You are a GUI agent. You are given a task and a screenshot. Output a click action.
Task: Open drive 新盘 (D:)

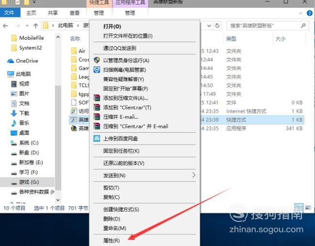click(25, 153)
